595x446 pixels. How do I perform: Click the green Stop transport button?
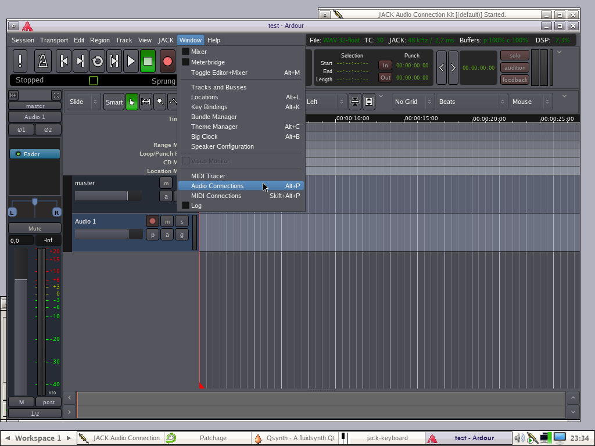148,60
